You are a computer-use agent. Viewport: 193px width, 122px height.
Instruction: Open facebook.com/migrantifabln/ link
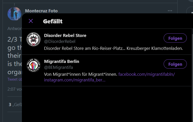pyautogui.click(x=147, y=74)
